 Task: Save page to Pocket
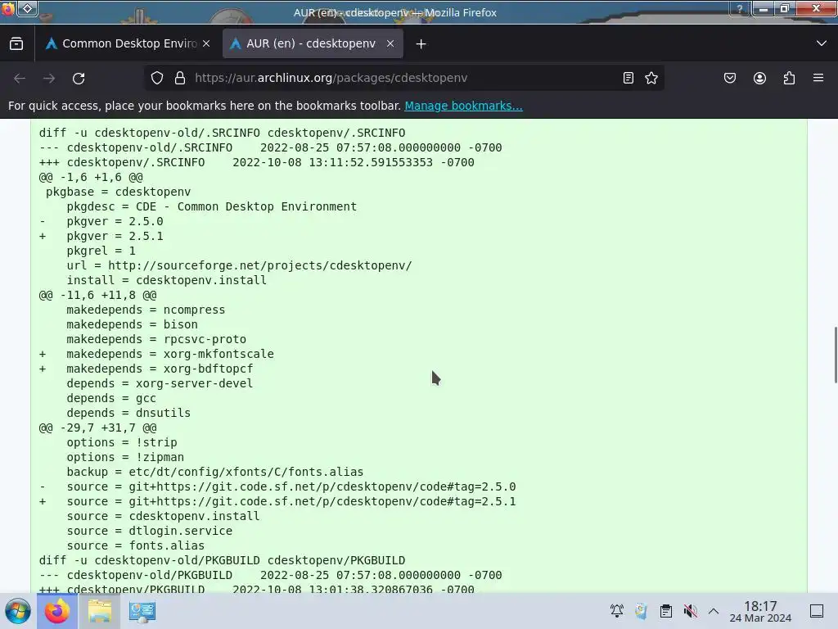click(x=730, y=78)
